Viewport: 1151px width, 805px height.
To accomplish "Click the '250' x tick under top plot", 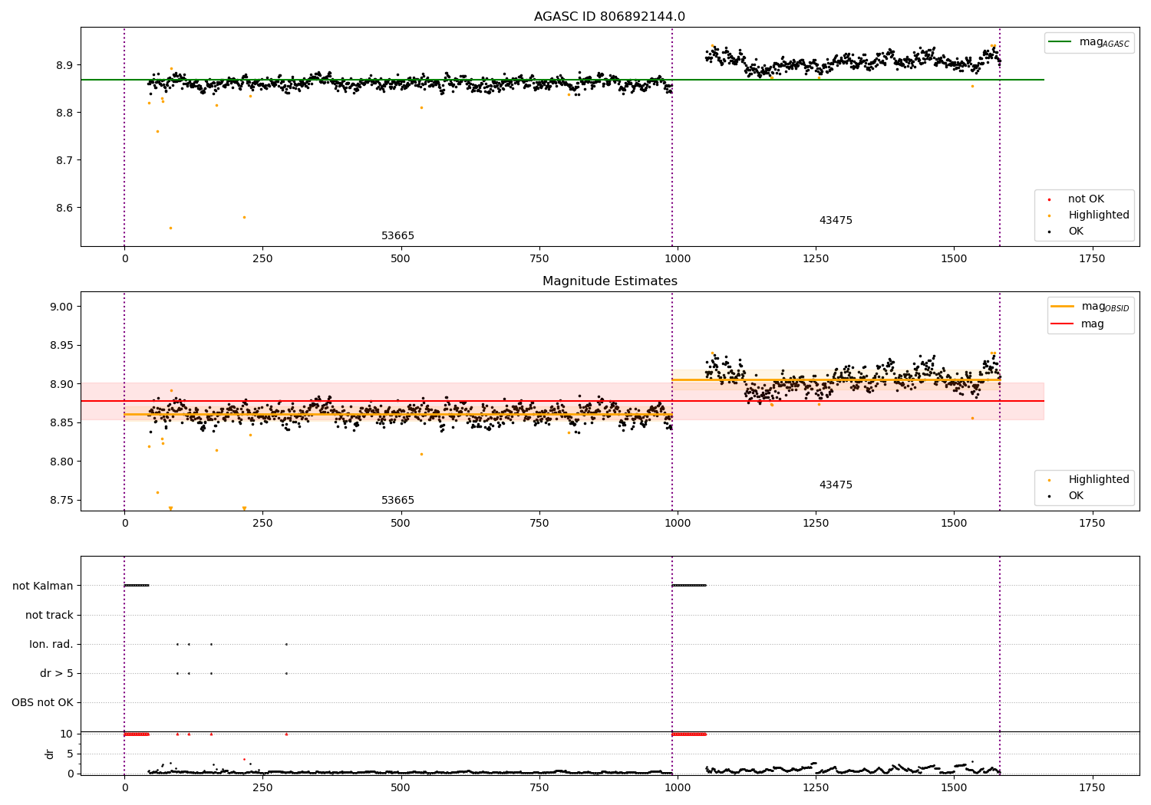I will (x=262, y=259).
